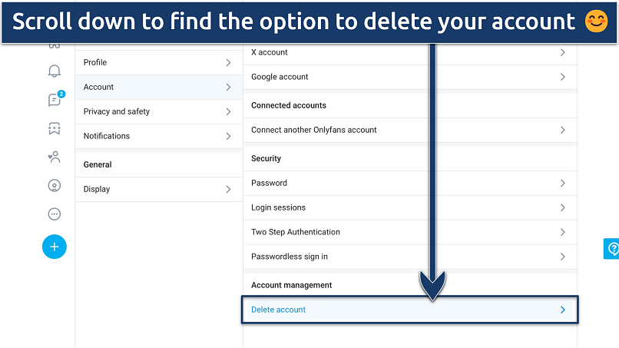Expand the Privacy and safety chevron
The width and height of the screenshot is (619, 348).
click(228, 111)
